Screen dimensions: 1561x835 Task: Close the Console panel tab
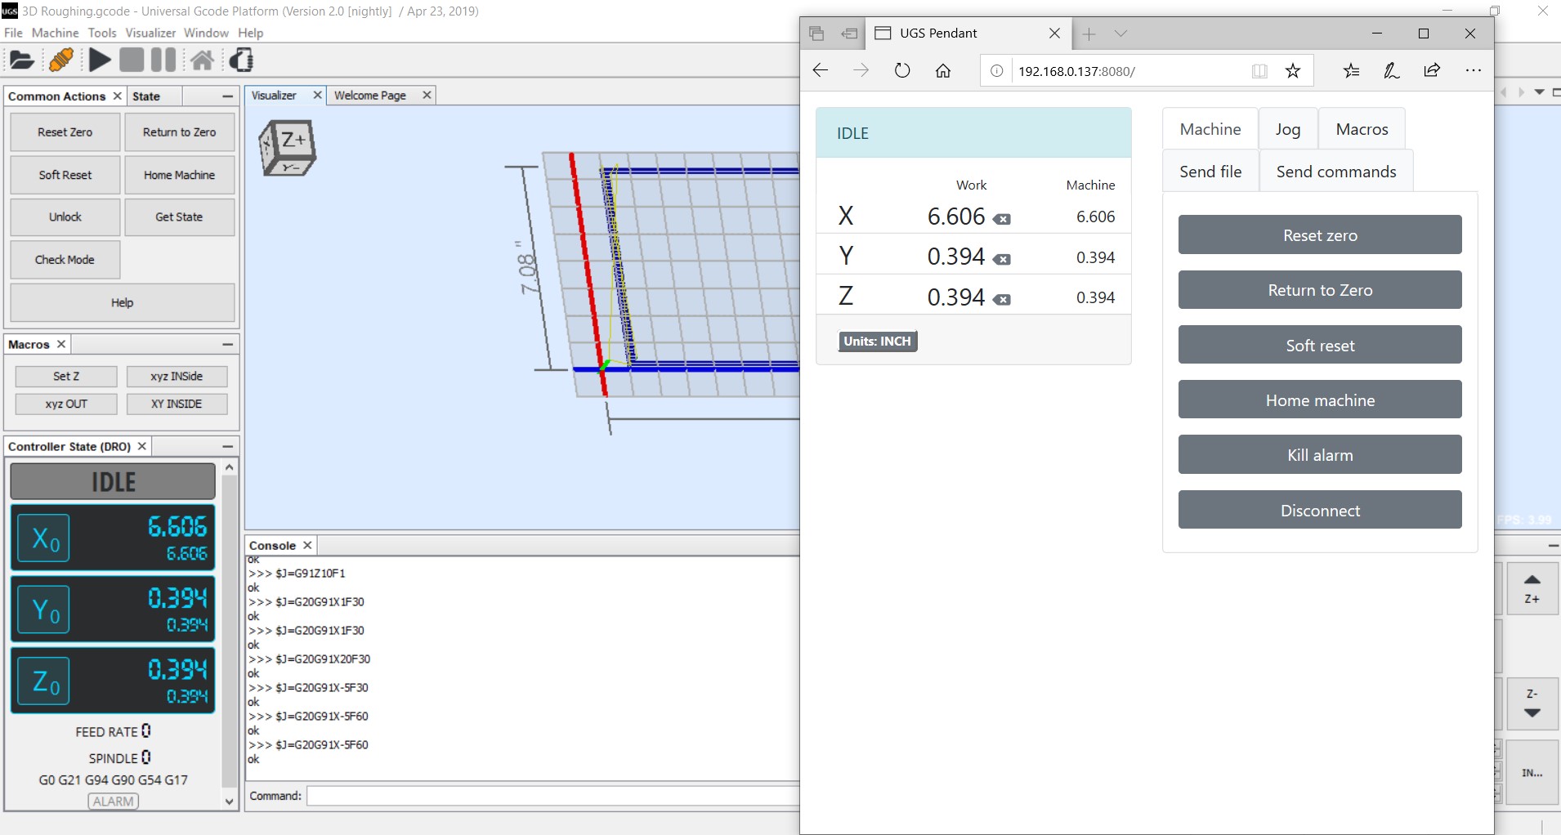pyautogui.click(x=307, y=545)
